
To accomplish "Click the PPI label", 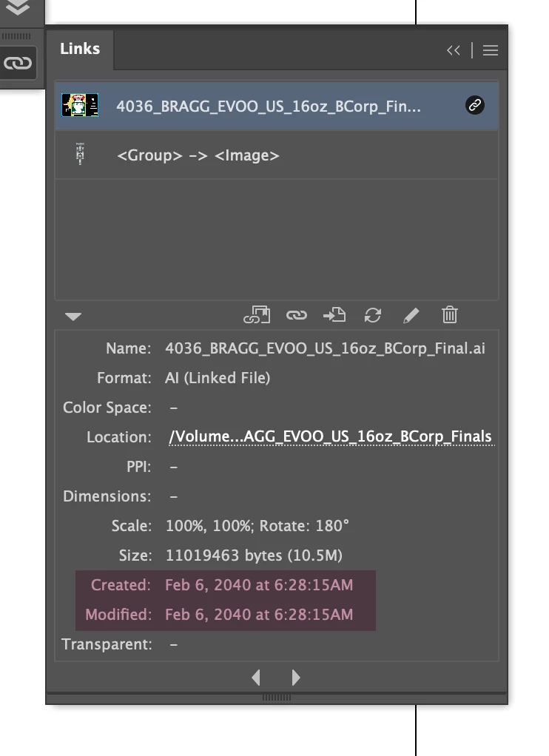I will pyautogui.click(x=138, y=467).
